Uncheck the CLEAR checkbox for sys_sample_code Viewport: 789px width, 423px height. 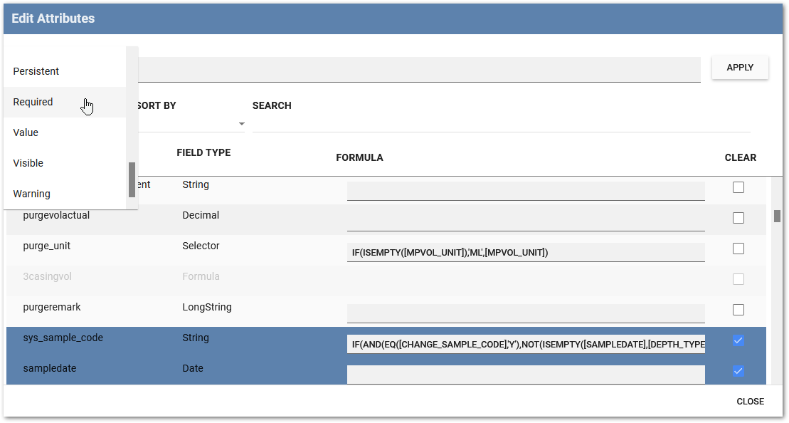coord(738,340)
